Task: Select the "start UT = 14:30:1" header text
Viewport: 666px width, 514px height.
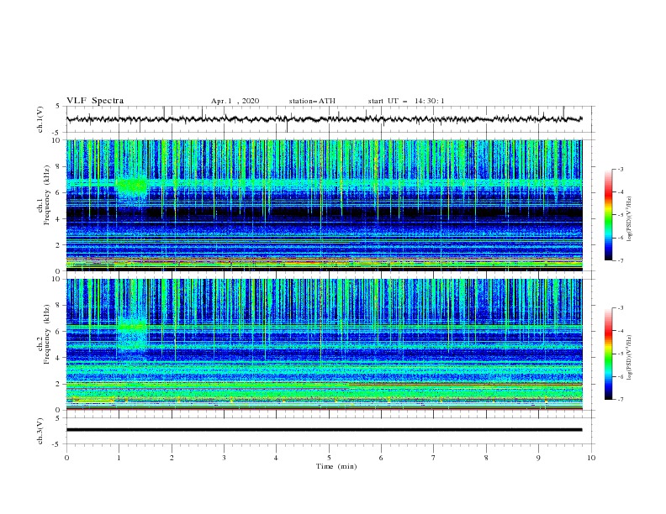Action: (x=406, y=101)
